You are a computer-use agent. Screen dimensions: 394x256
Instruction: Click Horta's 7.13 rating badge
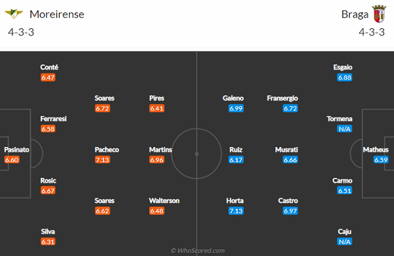[x=236, y=211]
